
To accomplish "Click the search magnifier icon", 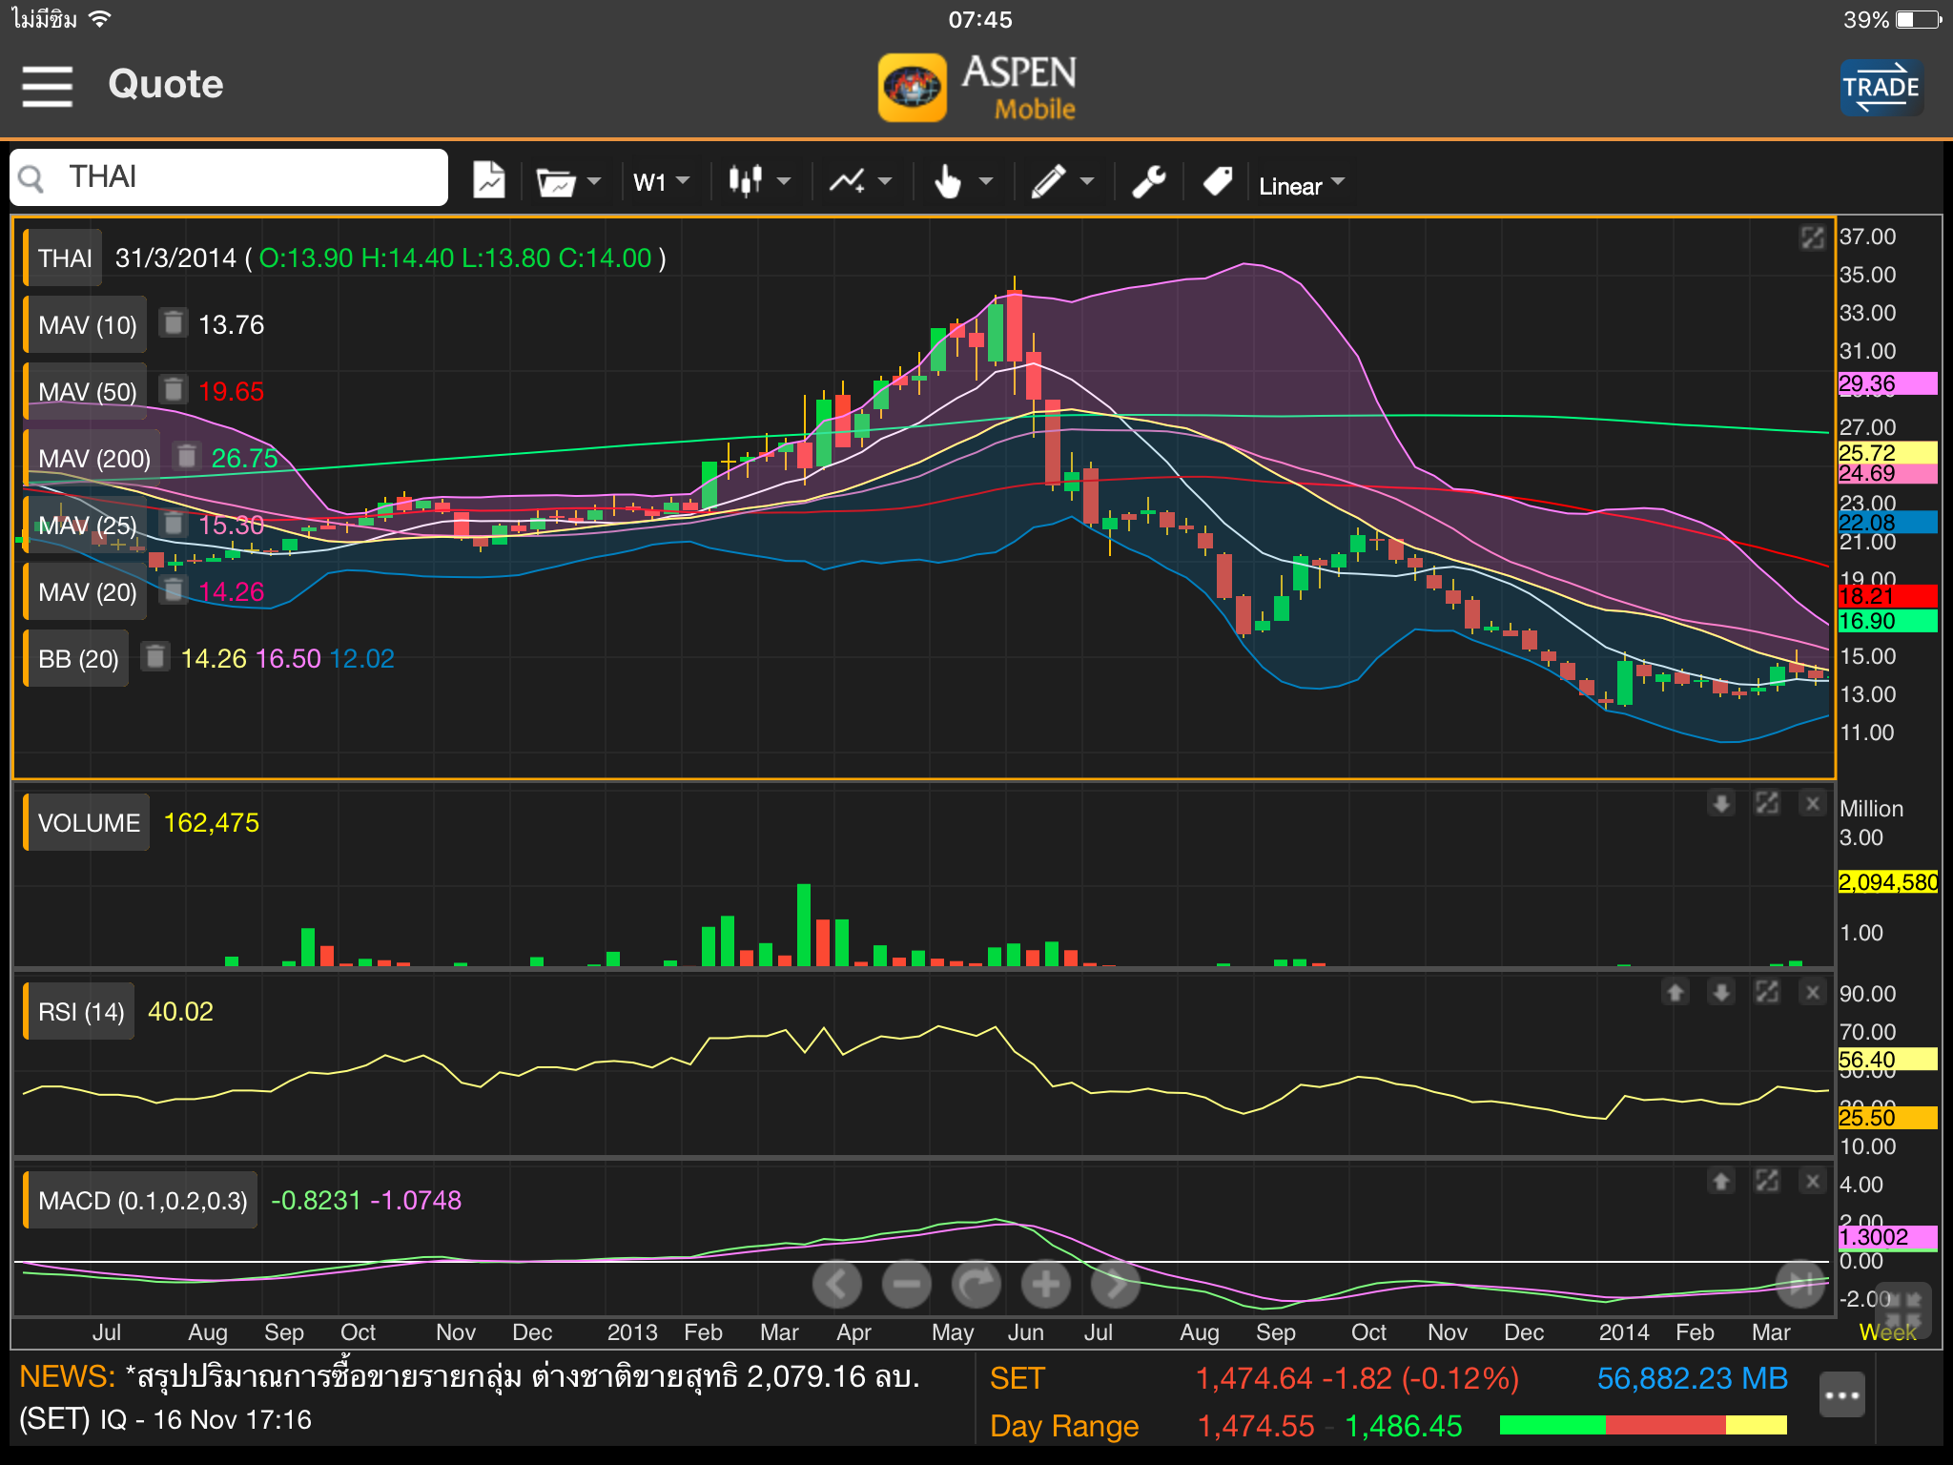I will click(x=31, y=178).
